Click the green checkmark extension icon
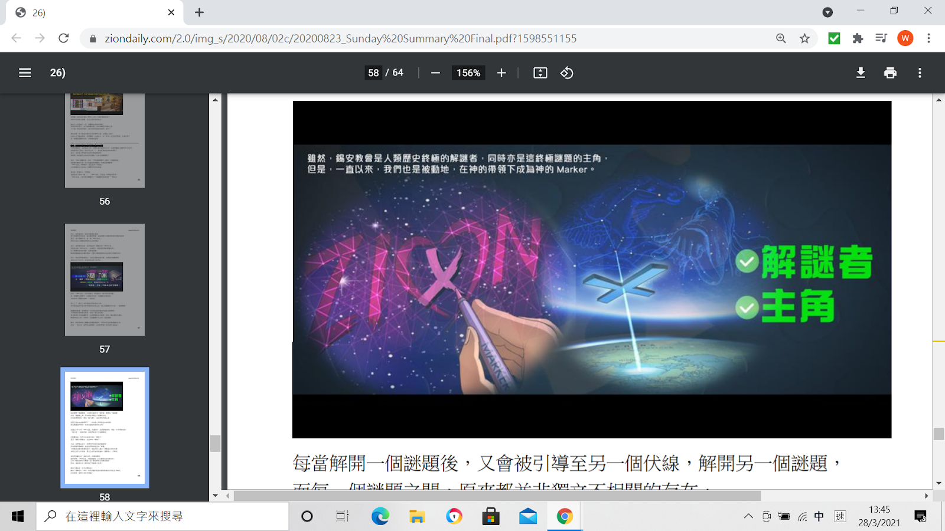This screenshot has height=531, width=945. [834, 38]
